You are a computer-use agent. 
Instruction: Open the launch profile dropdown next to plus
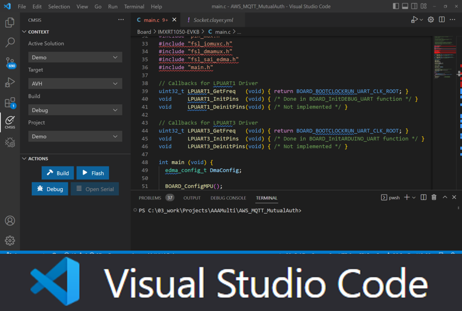(x=414, y=198)
